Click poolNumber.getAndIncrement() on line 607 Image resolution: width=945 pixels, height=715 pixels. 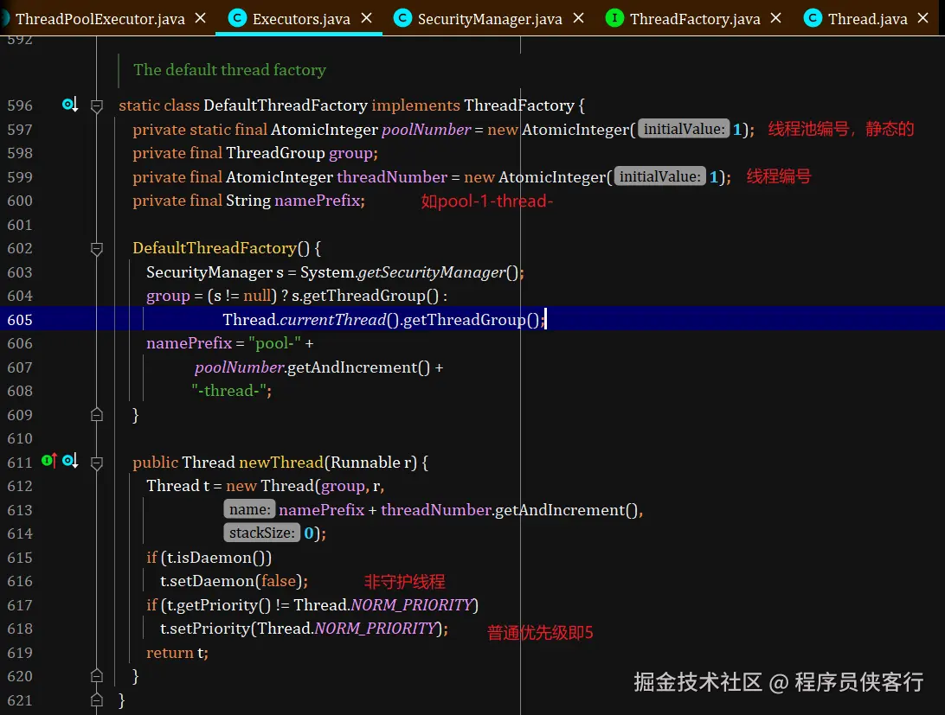[312, 367]
